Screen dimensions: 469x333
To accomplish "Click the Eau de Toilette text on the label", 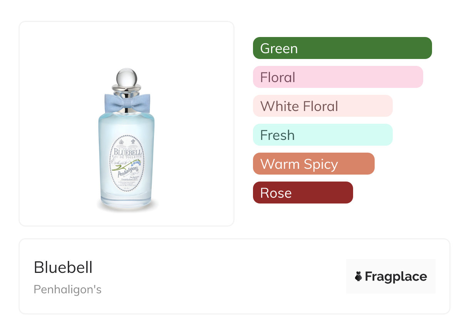I will coord(127,156).
